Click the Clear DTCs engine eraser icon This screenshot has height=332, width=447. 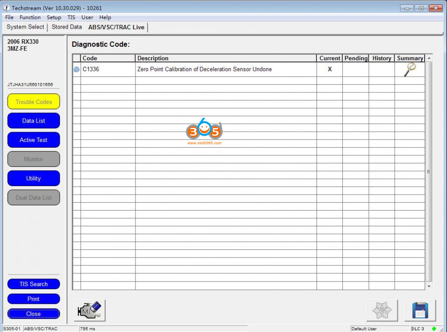click(x=89, y=311)
